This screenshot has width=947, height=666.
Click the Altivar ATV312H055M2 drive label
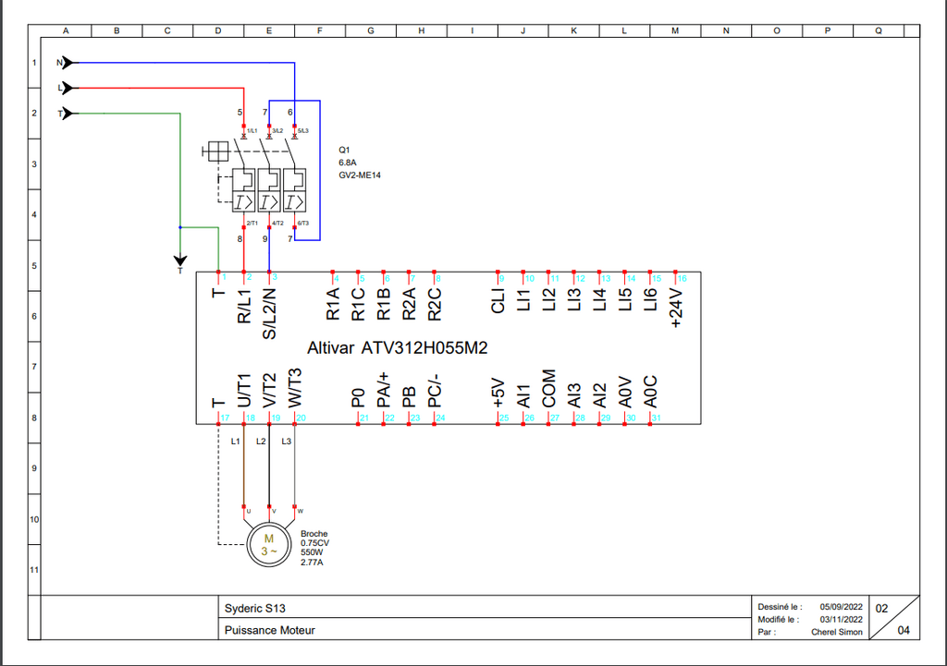pos(397,348)
